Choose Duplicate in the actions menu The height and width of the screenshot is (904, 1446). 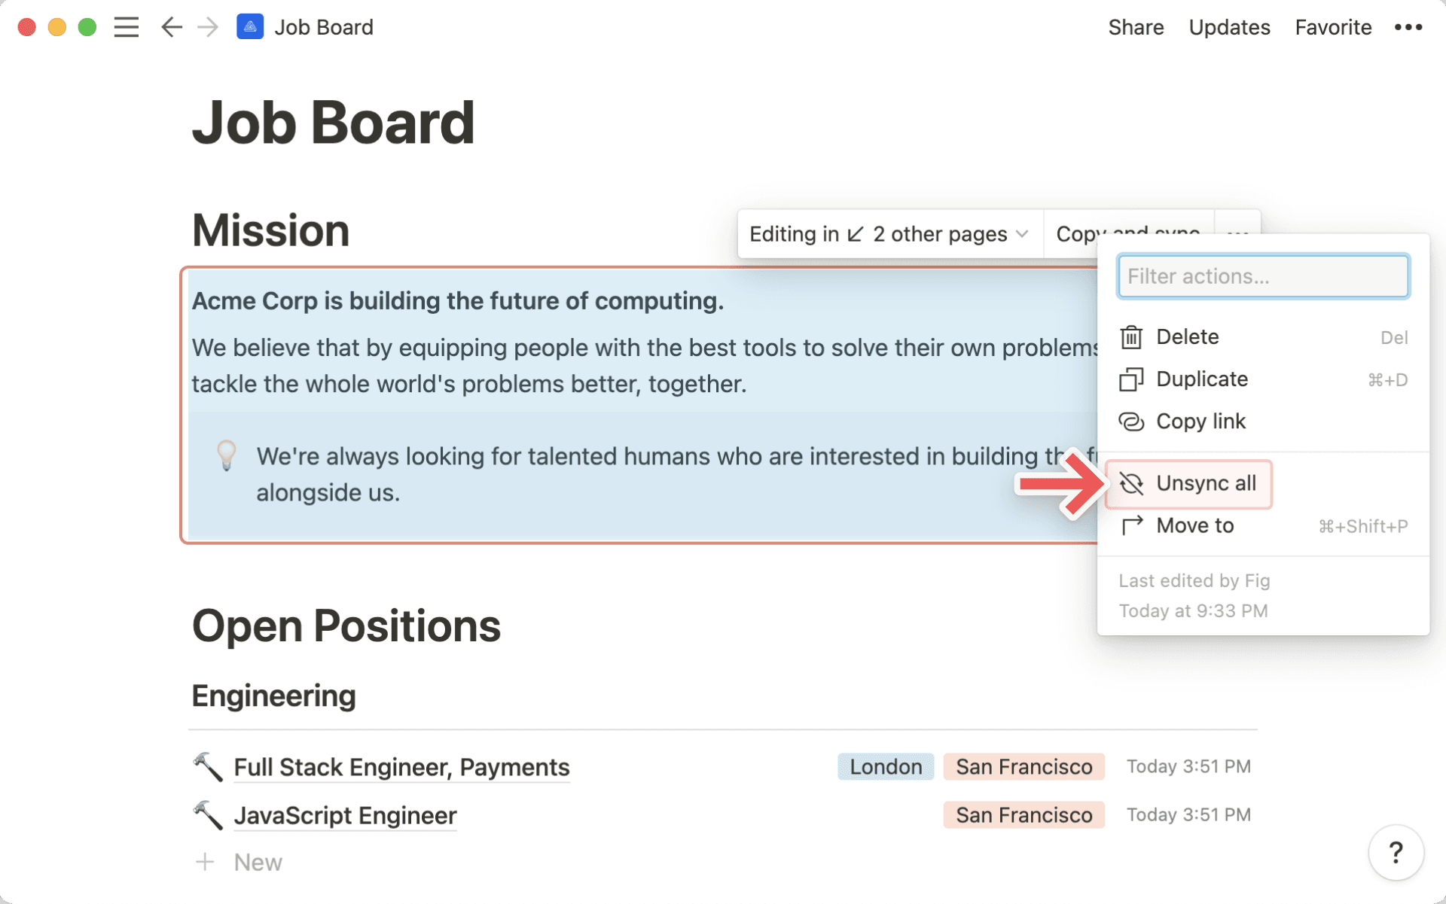click(x=1201, y=379)
